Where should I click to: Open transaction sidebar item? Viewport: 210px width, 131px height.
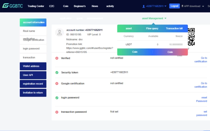click(33, 58)
